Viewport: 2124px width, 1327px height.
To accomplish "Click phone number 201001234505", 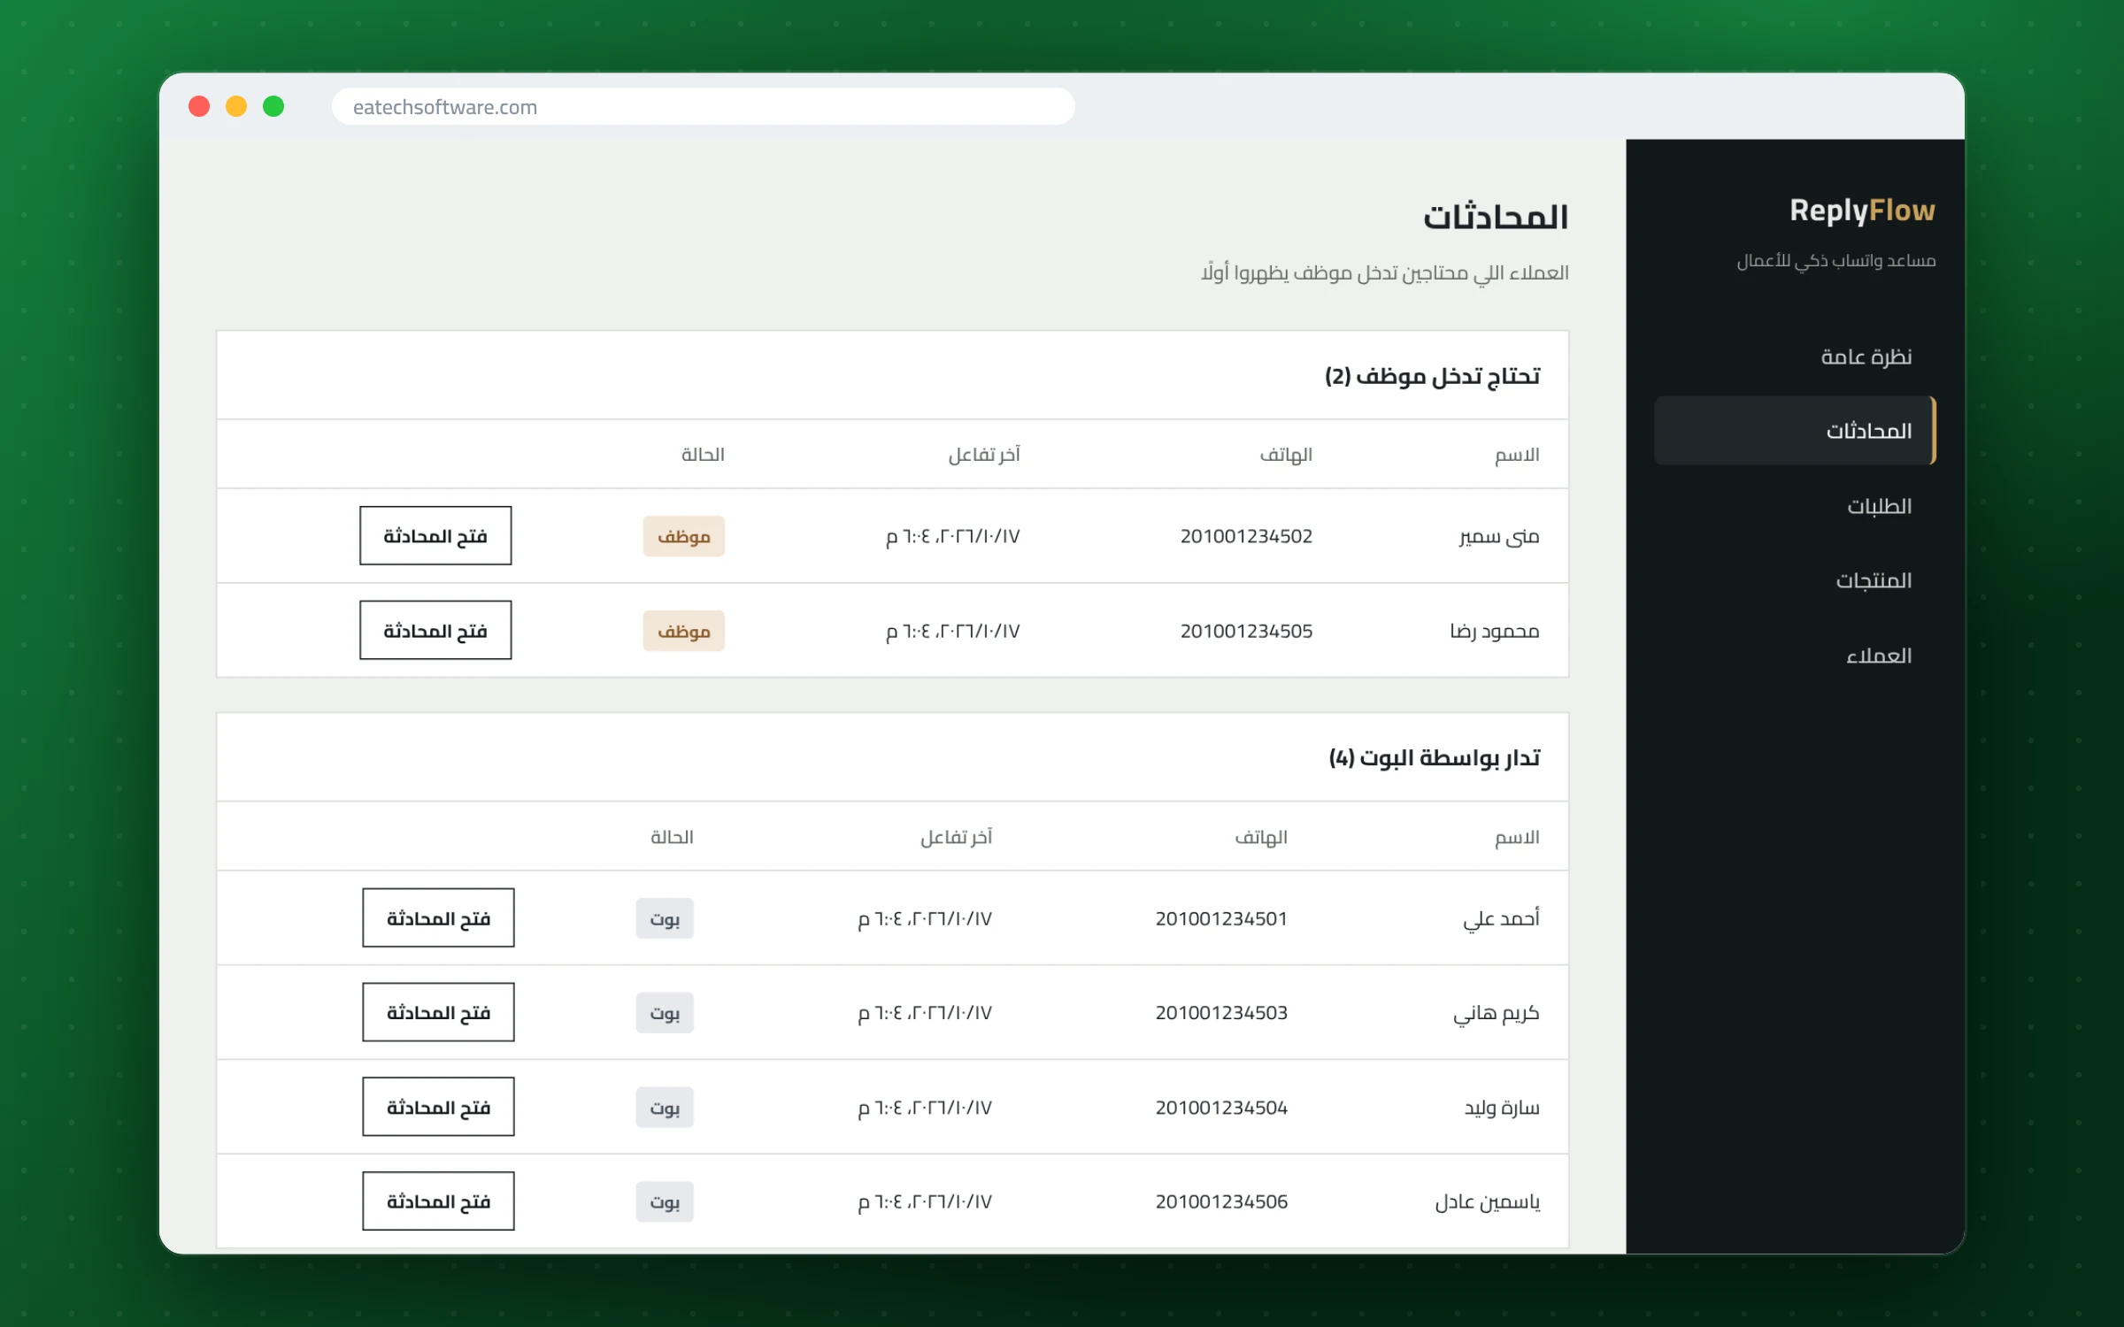I will pyautogui.click(x=1246, y=631).
